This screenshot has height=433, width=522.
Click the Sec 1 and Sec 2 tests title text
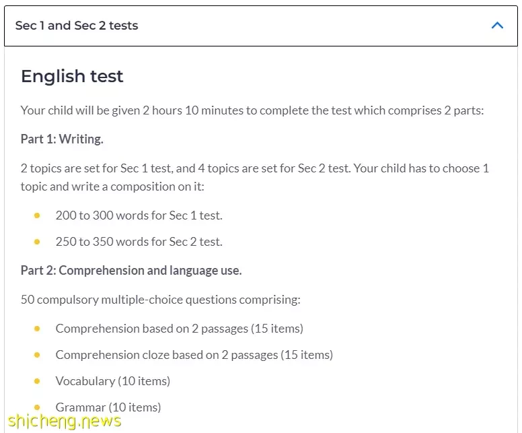pos(77,26)
